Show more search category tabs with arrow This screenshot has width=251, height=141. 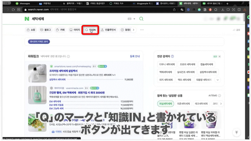[133, 30]
